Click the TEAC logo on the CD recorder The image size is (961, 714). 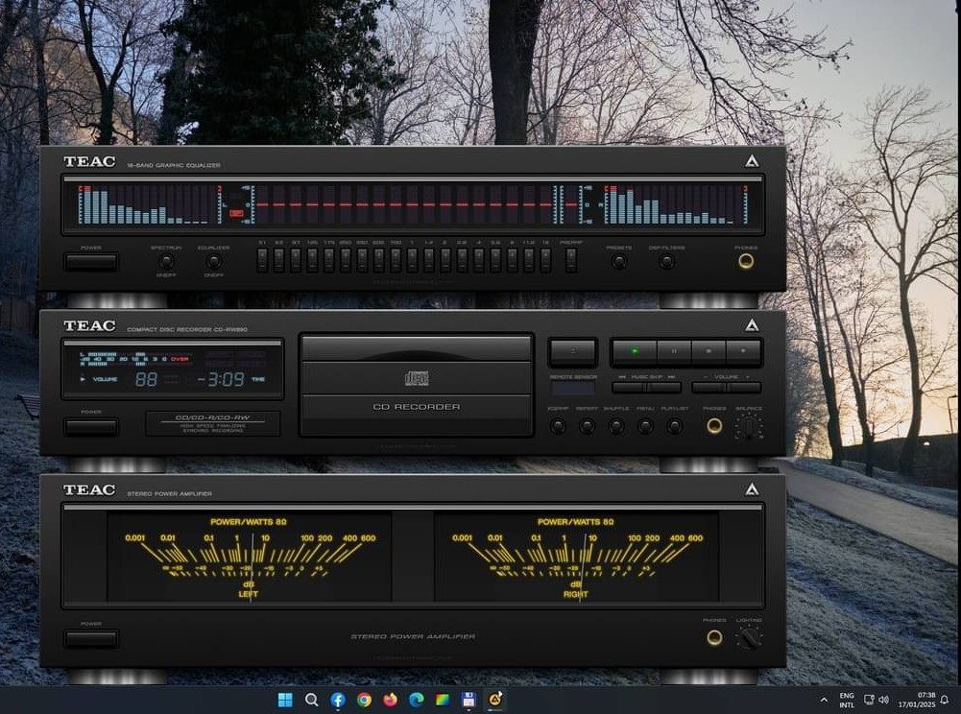coord(89,326)
